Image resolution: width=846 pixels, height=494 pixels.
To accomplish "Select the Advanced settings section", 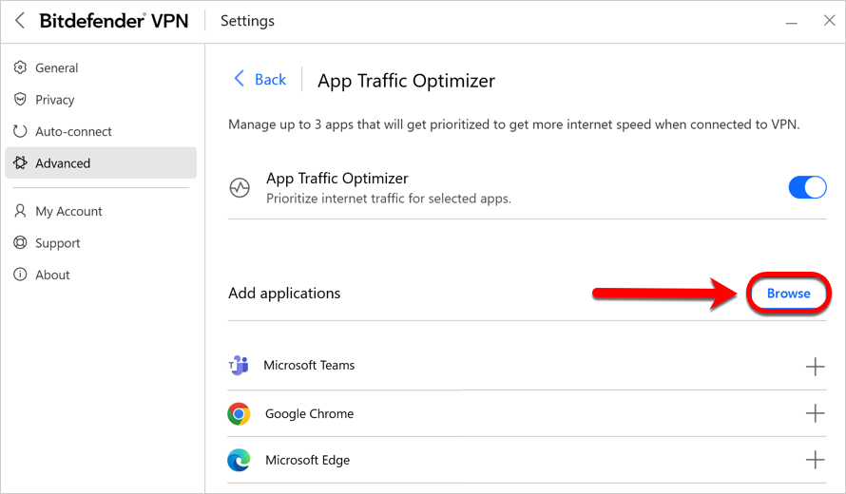I will point(101,162).
